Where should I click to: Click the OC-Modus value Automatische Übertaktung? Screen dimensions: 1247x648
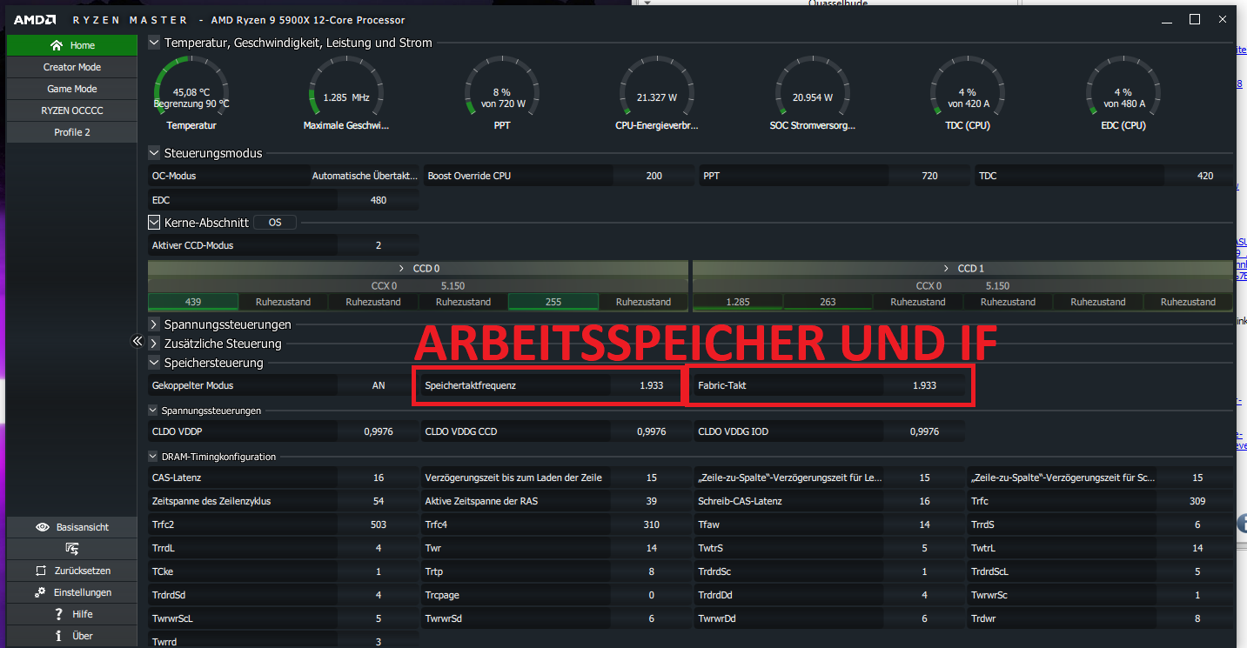tap(365, 176)
